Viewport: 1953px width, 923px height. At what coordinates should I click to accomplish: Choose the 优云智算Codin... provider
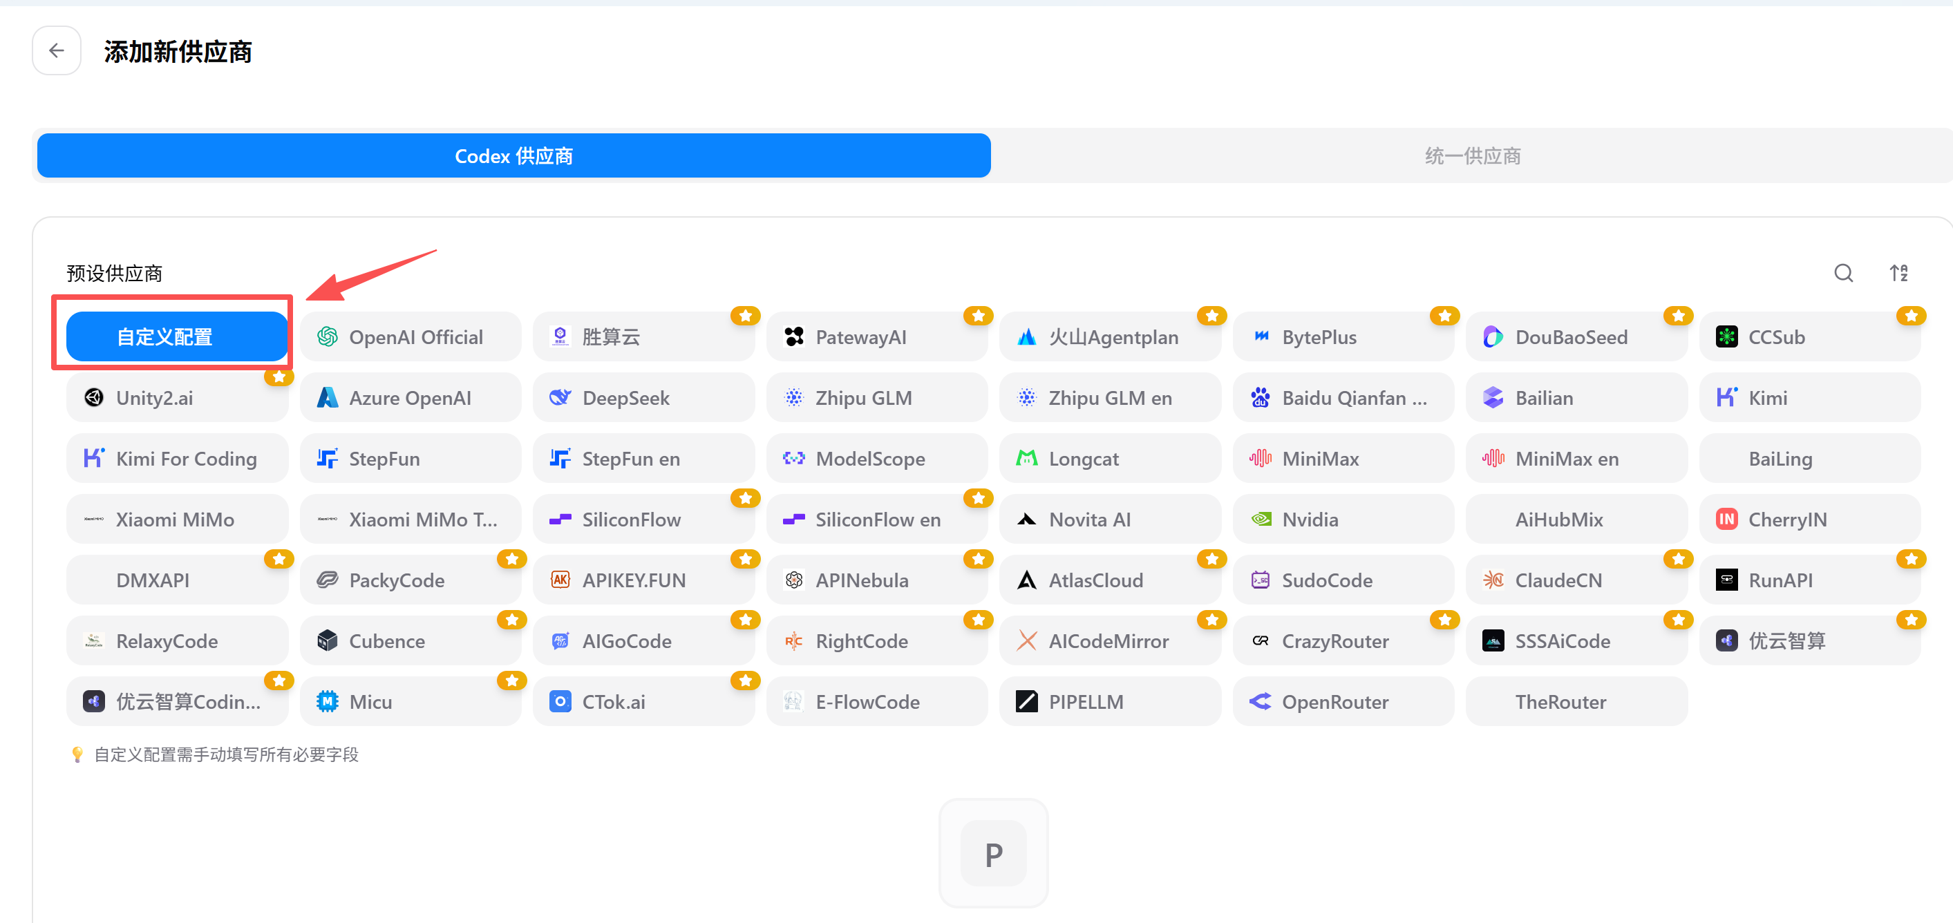tap(178, 701)
